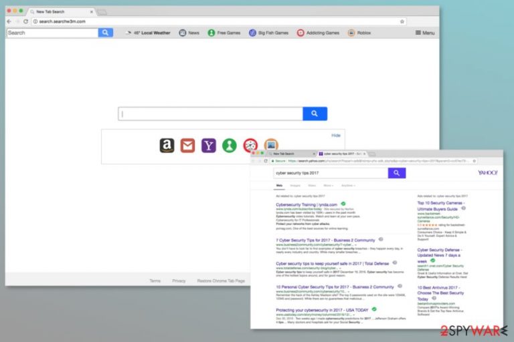The width and height of the screenshot is (514, 342).
Task: Click the large center search magnifier button
Action: tap(315, 114)
